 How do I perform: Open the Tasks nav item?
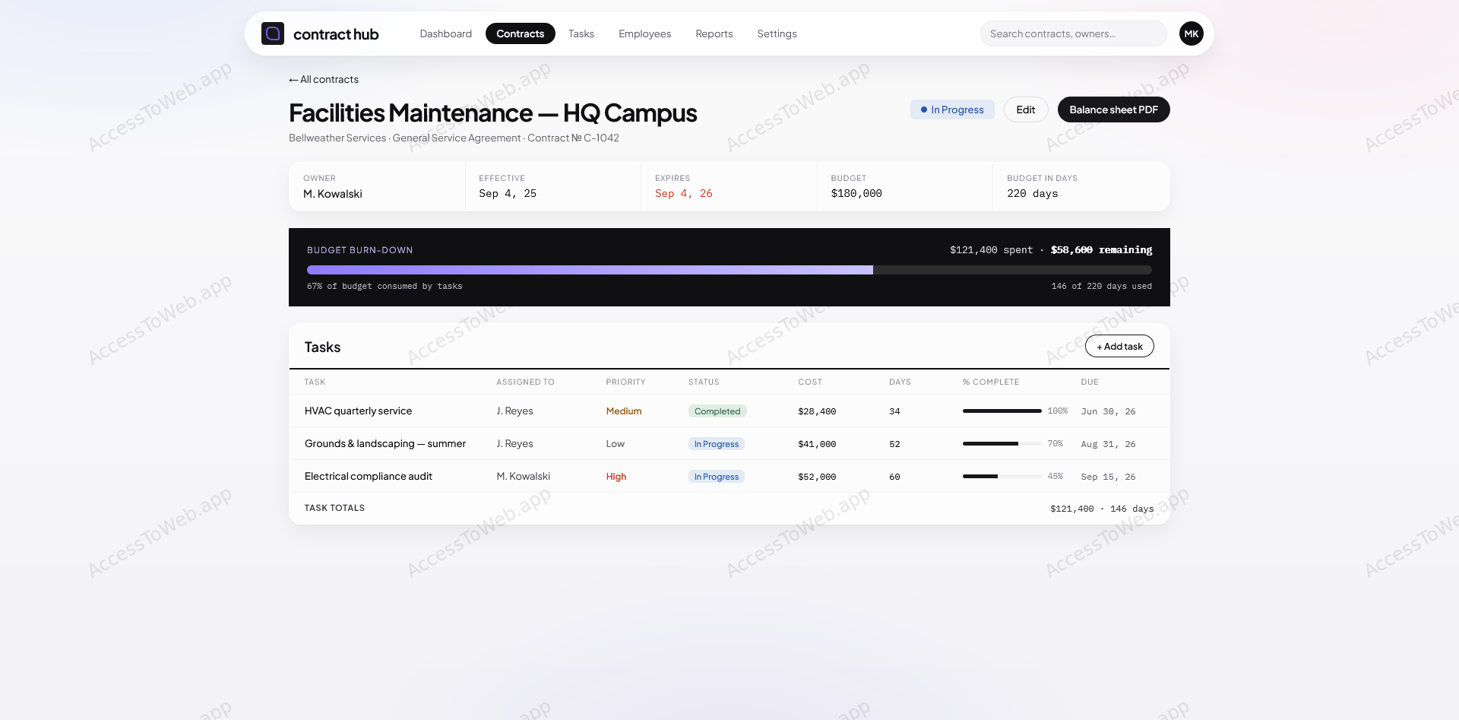(x=581, y=33)
